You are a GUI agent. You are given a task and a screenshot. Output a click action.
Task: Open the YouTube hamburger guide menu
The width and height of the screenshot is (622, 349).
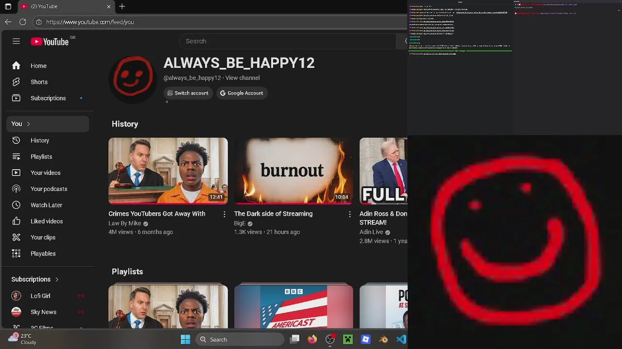point(16,42)
